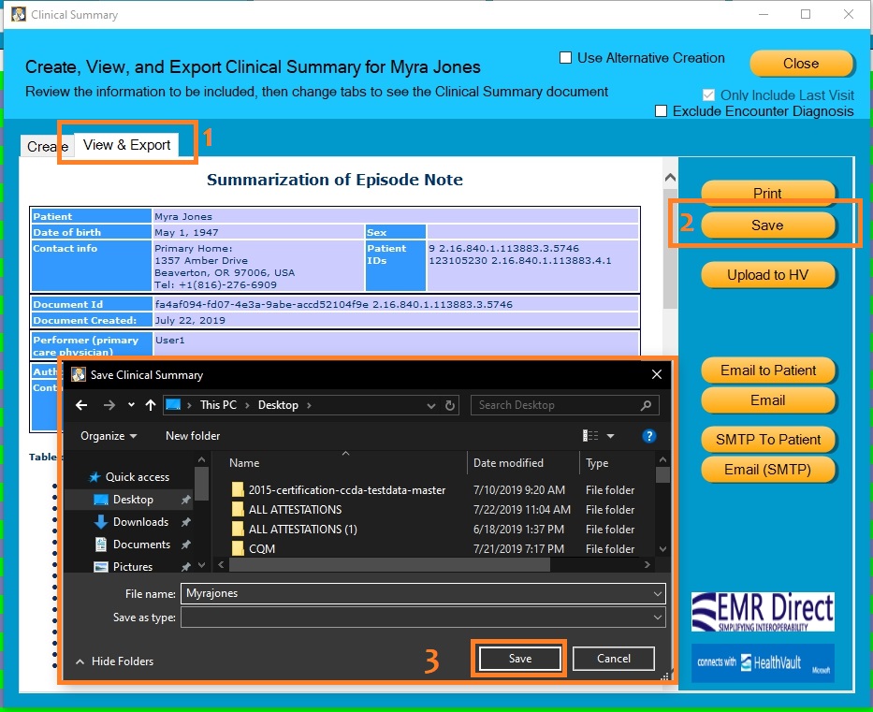873x712 pixels.
Task: Click the File name input field
Action: tap(423, 593)
